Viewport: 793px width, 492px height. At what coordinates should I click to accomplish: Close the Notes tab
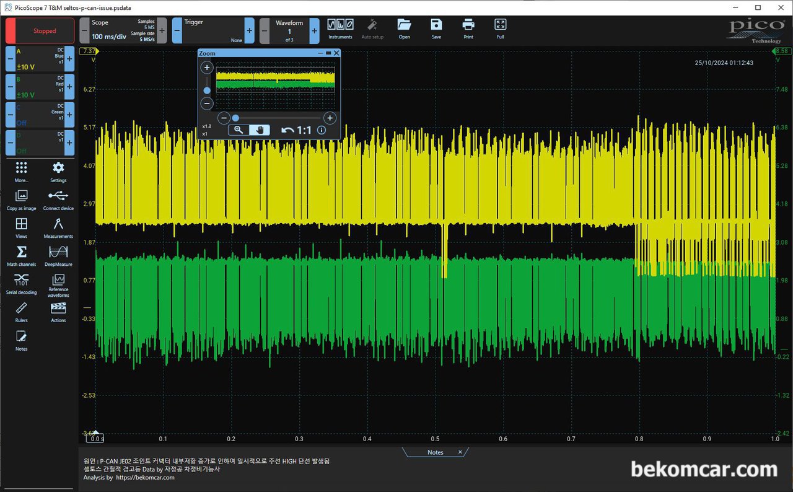pyautogui.click(x=460, y=452)
